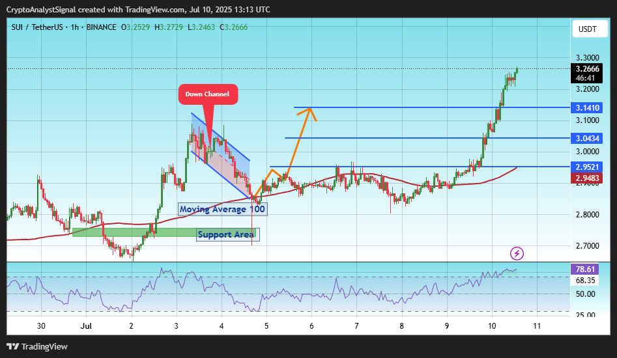Viewport: 617px width, 358px height.
Task: Click the blue down channel shape
Action: (220, 155)
